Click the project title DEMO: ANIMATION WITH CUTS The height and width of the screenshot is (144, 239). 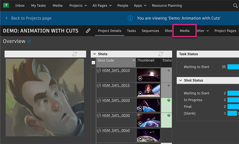click(x=40, y=31)
